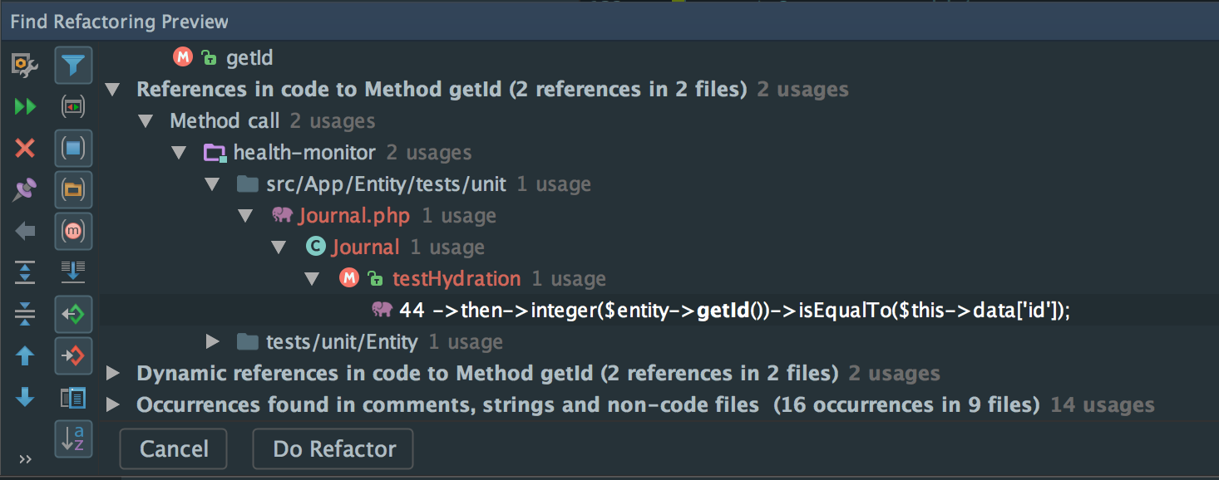Select the health-monitor label
Screen dimensions: 1219x480
click(x=304, y=153)
